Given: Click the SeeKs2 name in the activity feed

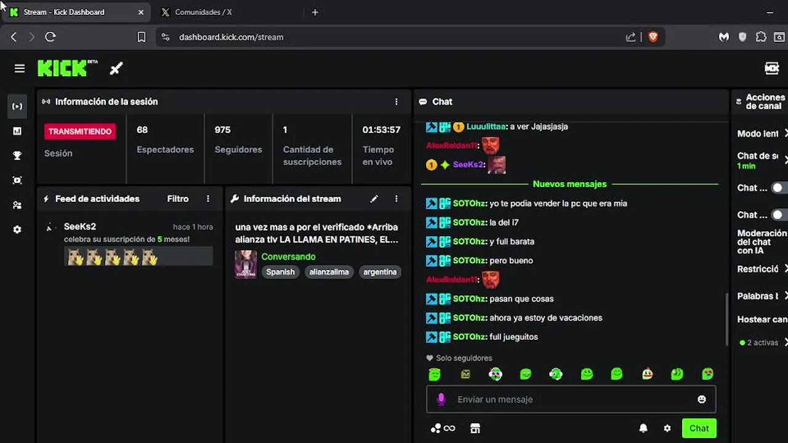Looking at the screenshot, I should pyautogui.click(x=80, y=226).
